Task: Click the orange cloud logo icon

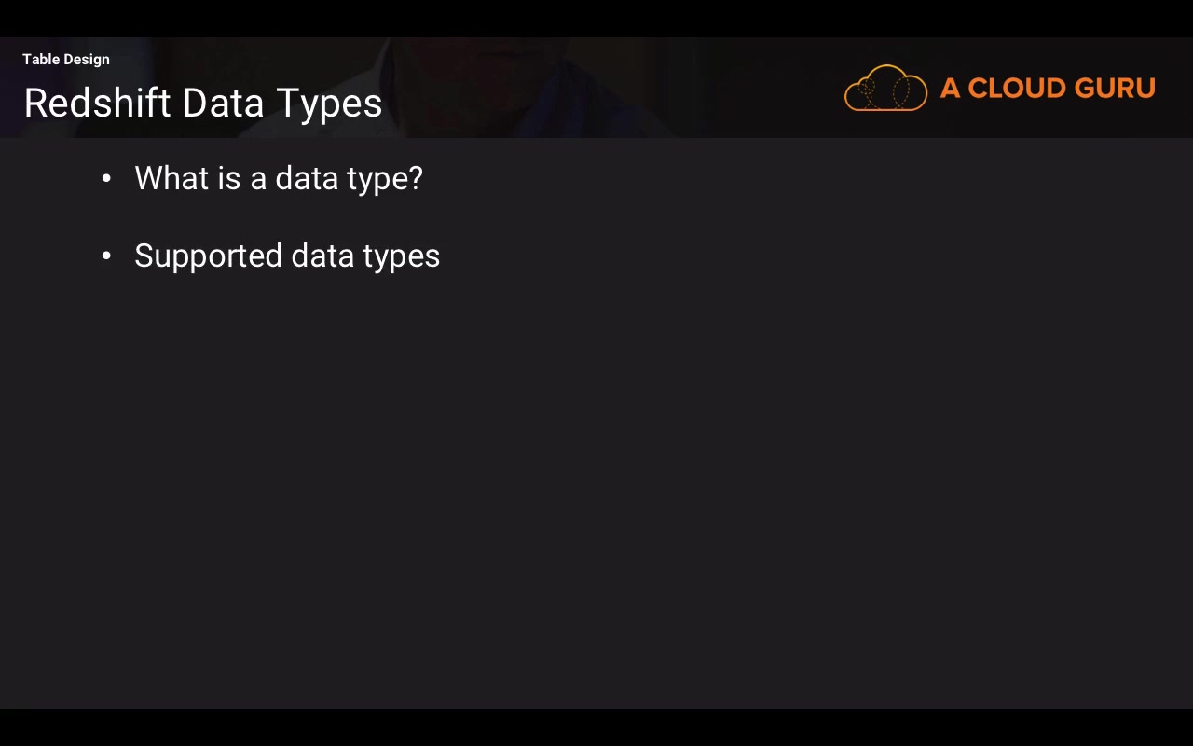Action: tap(885, 89)
